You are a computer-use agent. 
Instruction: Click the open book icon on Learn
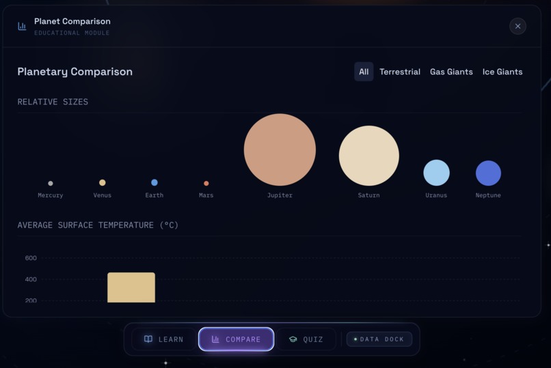[x=148, y=339]
